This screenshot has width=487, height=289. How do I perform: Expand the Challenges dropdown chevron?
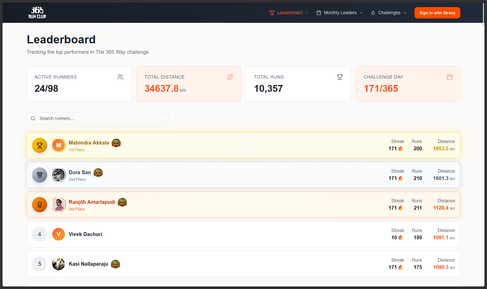[x=405, y=13]
